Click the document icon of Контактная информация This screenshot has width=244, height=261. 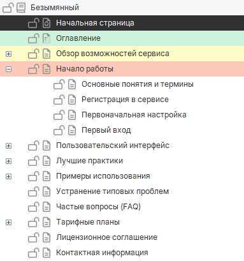[47, 253]
